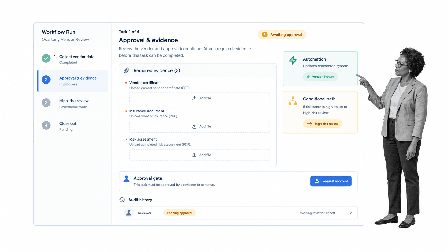The image size is (448, 252).
Task: Click the Required evidence (3) header
Action: point(157,70)
